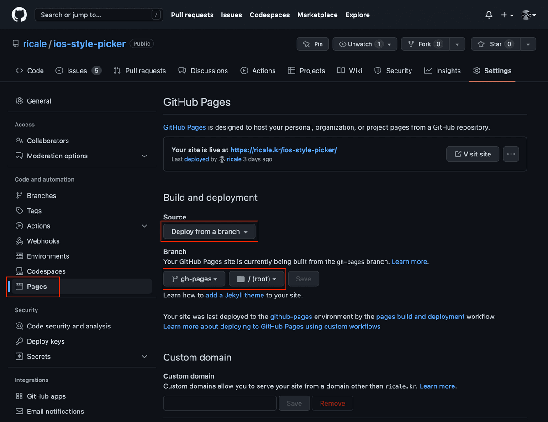Click the Visit site button
Image resolution: width=548 pixels, height=422 pixels.
[x=473, y=154]
